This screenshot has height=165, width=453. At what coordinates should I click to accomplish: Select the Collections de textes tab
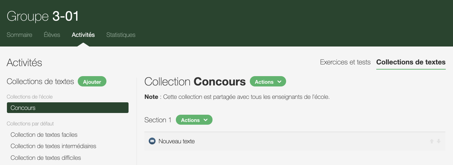pos(411,62)
